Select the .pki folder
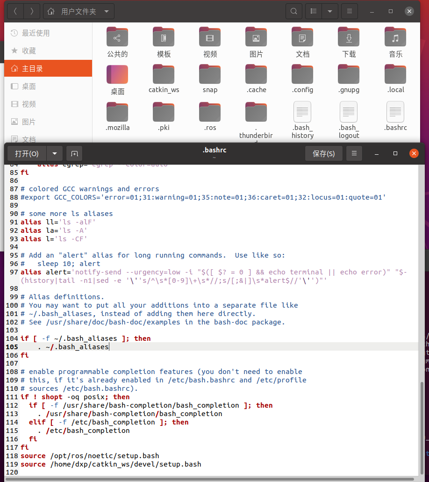 click(x=164, y=112)
